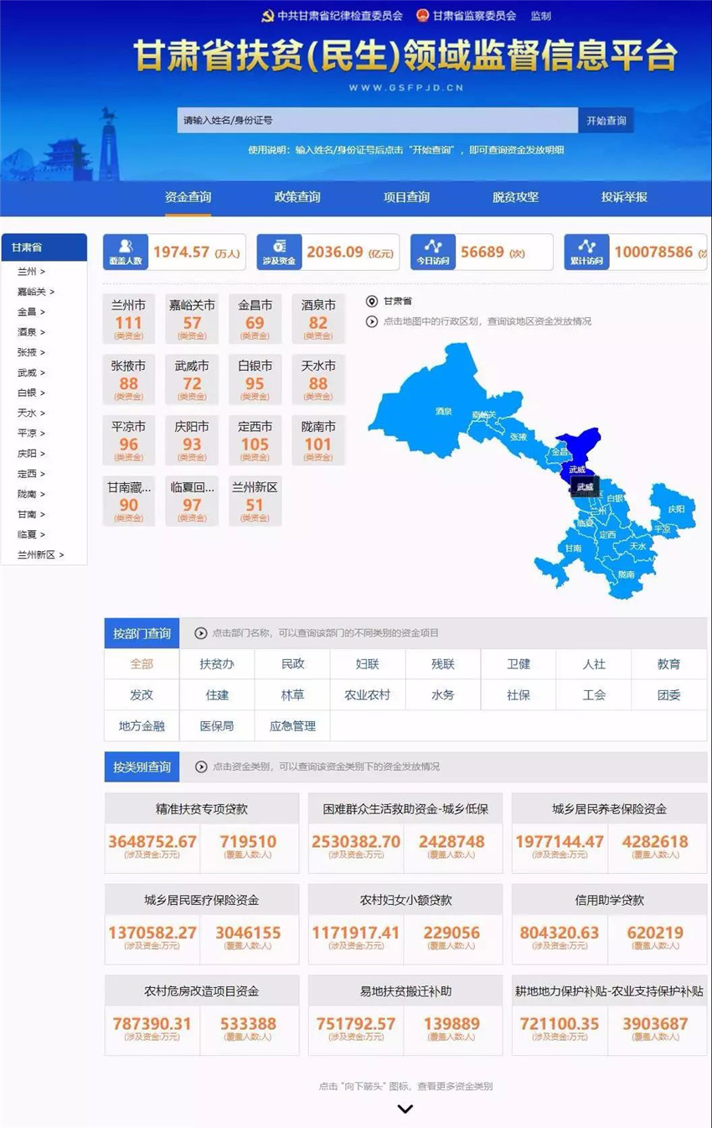
Task: Click the 累计访问 chart icon
Action: coord(586,247)
